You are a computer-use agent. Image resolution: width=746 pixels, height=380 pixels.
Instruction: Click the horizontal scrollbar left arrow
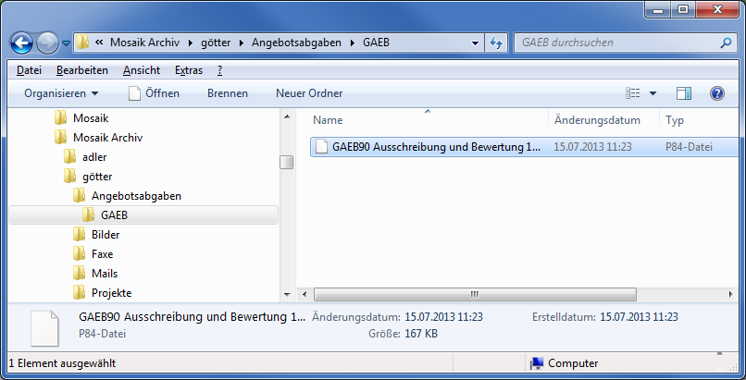pos(305,295)
